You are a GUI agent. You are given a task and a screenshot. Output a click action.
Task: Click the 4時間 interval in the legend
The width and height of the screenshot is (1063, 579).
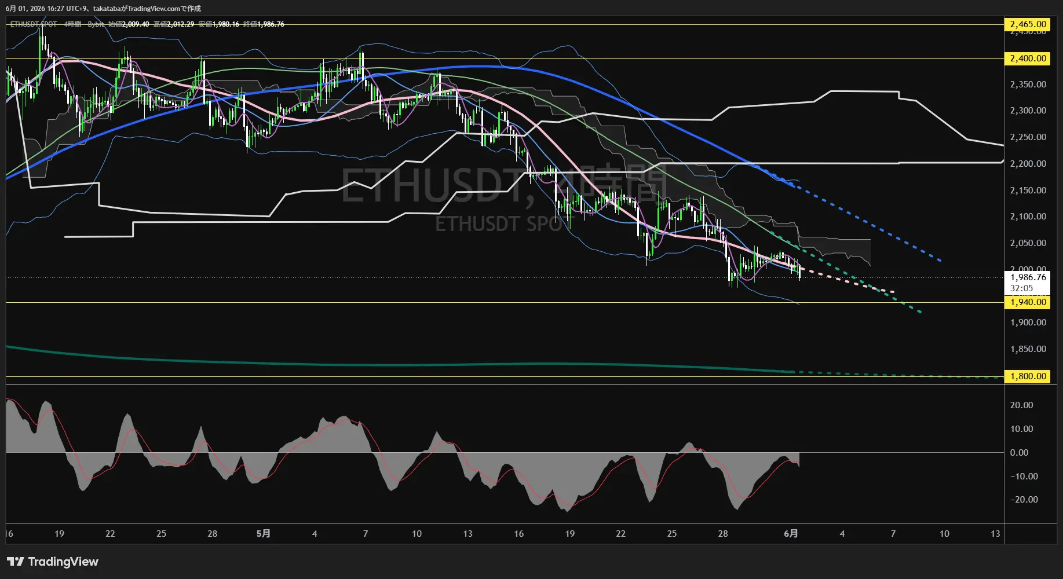(x=72, y=24)
